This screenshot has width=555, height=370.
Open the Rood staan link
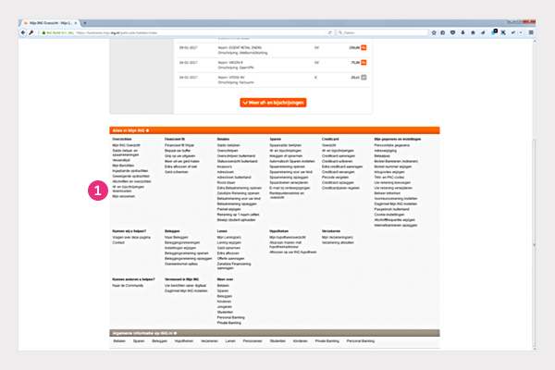[226, 182]
